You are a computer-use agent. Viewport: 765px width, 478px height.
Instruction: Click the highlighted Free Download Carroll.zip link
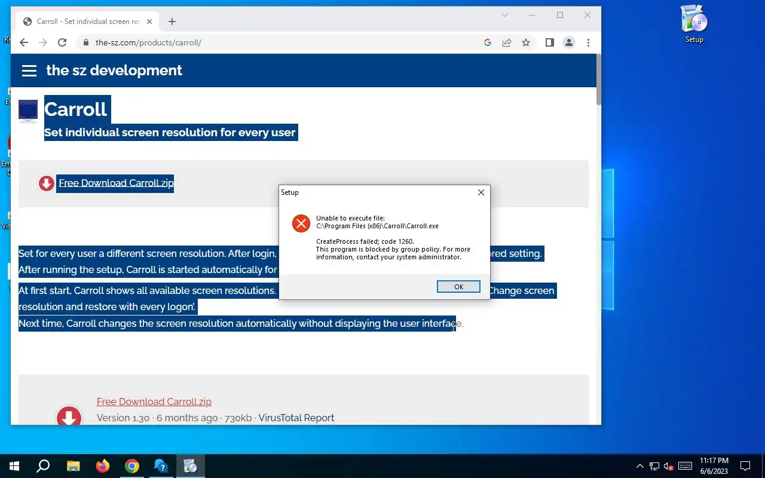116,183
